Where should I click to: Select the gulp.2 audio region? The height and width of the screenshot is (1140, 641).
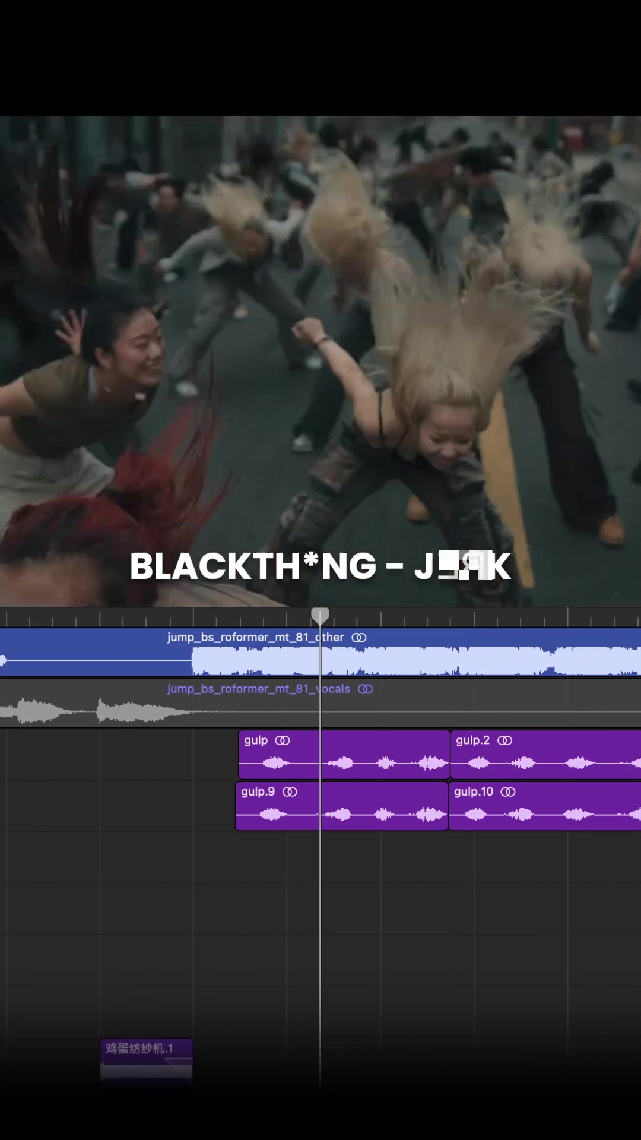click(546, 755)
